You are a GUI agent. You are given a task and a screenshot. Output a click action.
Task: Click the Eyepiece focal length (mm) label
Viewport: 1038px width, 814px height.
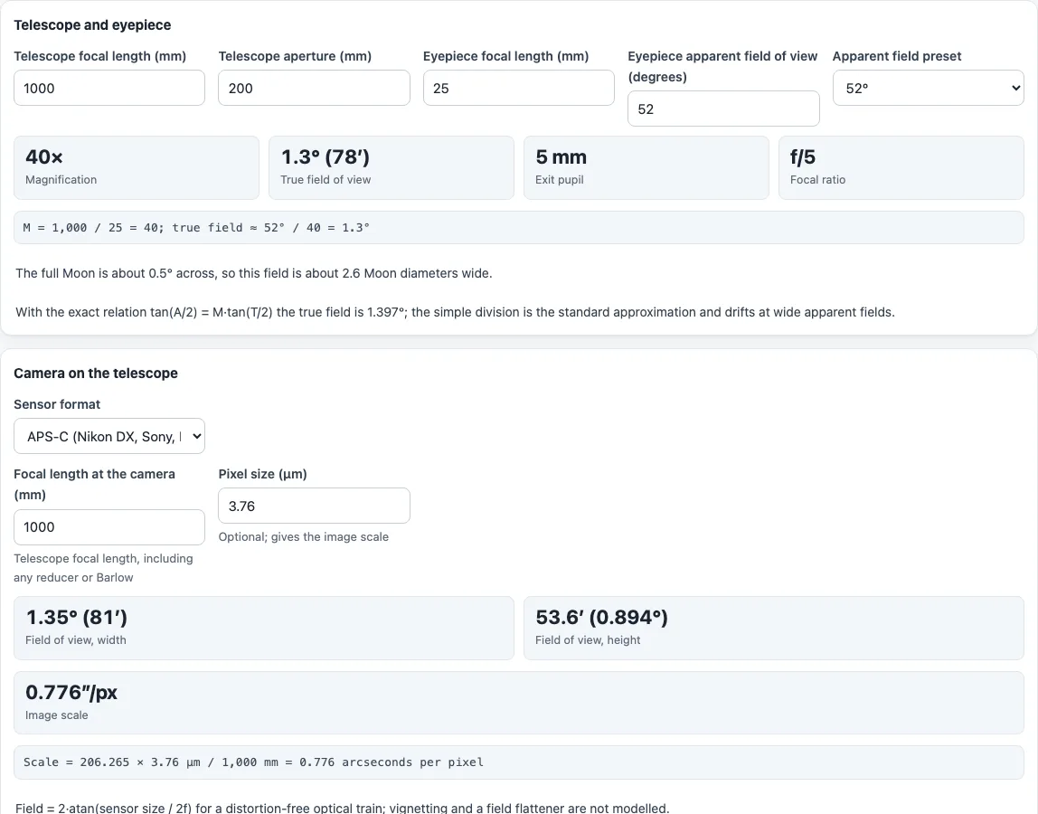point(505,56)
